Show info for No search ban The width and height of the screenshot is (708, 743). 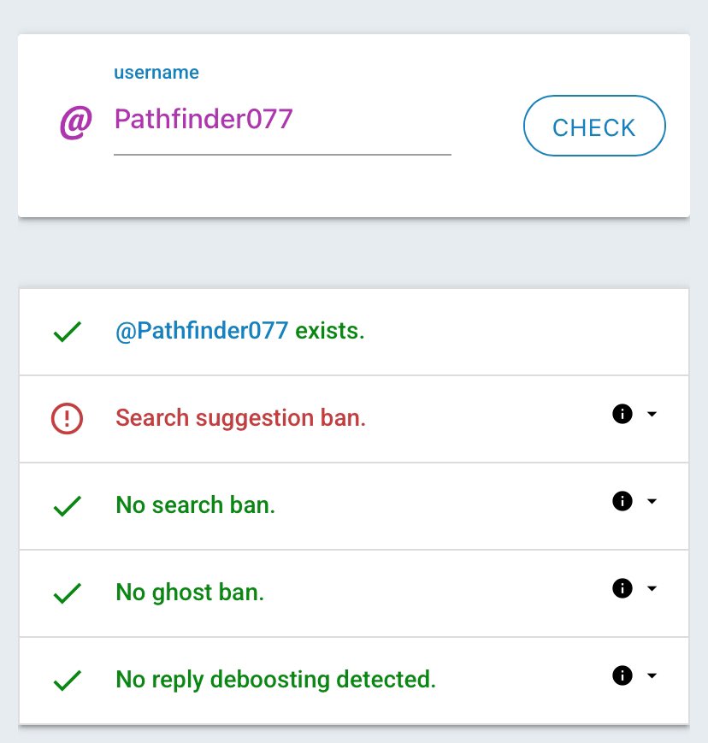tap(622, 501)
